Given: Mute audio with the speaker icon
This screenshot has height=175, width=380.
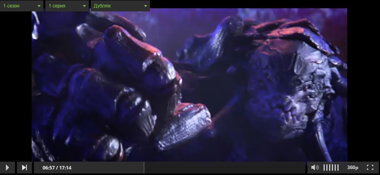Looking at the screenshot, I should [314, 168].
